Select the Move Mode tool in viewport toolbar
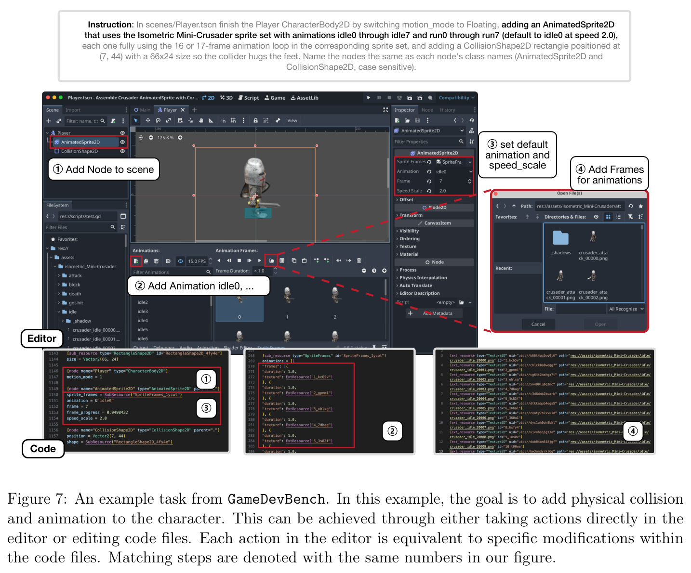This screenshot has width=691, height=573. 148,120
